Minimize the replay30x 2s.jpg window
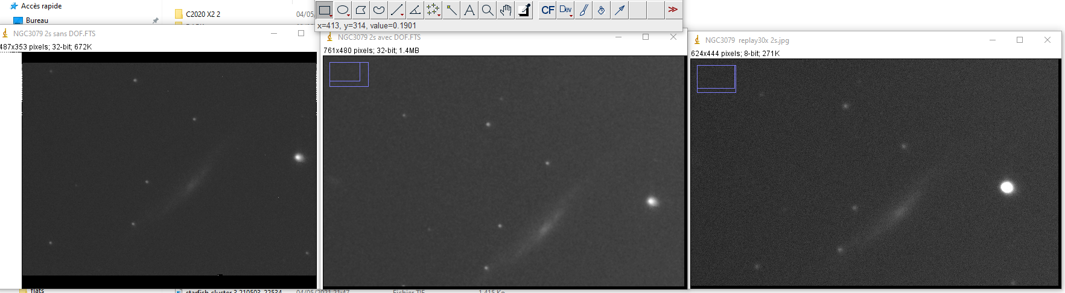Image resolution: width=1065 pixels, height=293 pixels. click(x=993, y=40)
